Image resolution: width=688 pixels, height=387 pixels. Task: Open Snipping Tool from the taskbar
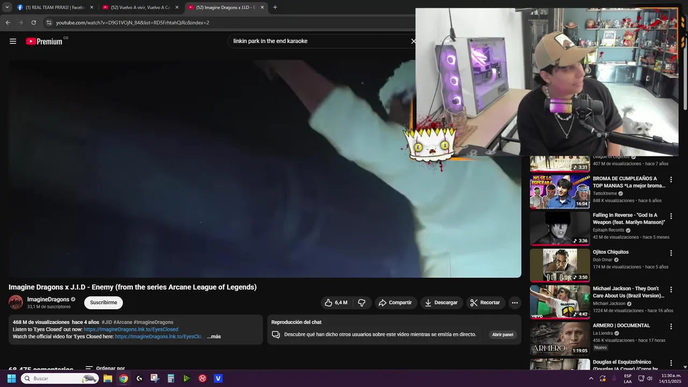click(x=155, y=378)
